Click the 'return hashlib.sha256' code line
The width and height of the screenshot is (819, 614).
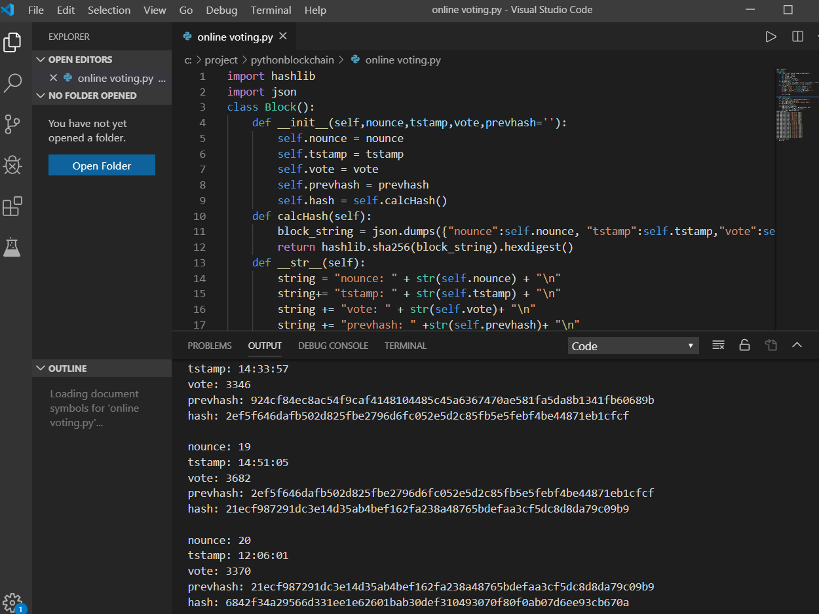[425, 247]
